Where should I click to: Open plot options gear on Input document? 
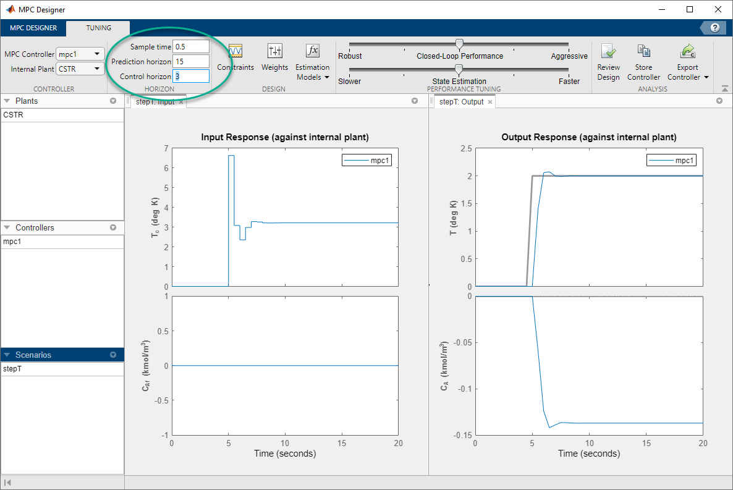coord(415,101)
